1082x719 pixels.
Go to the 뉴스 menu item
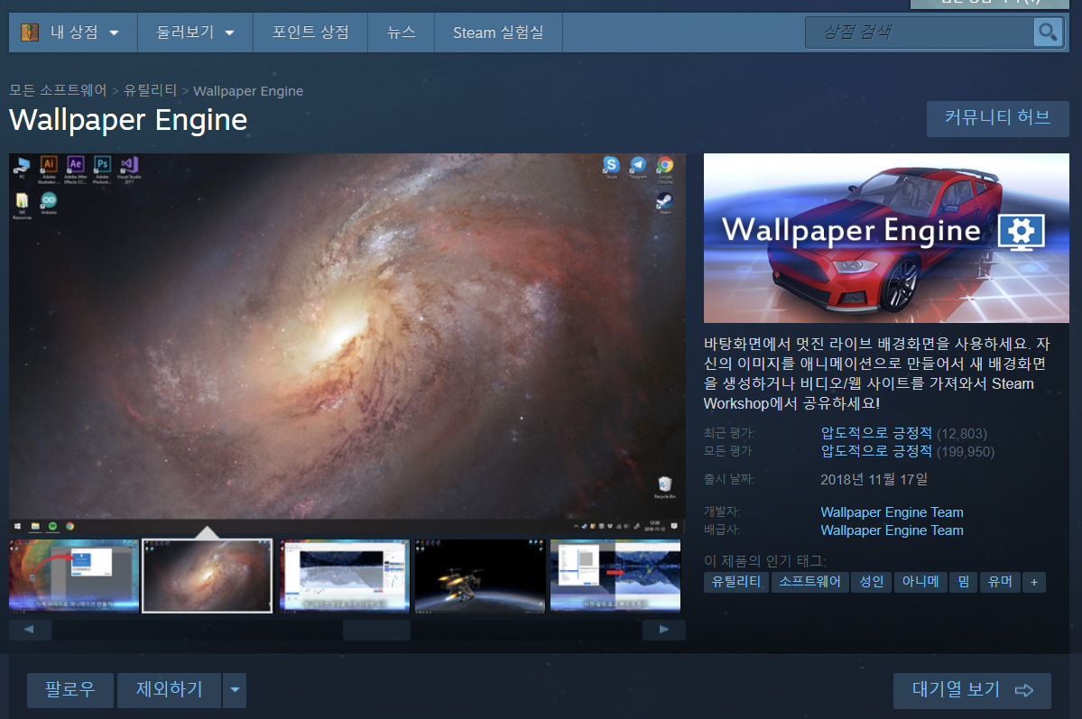coord(401,32)
